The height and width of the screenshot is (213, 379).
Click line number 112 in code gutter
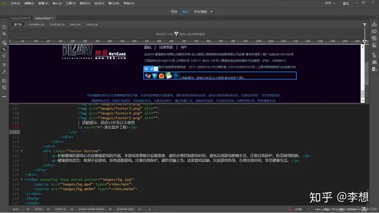click(16, 132)
